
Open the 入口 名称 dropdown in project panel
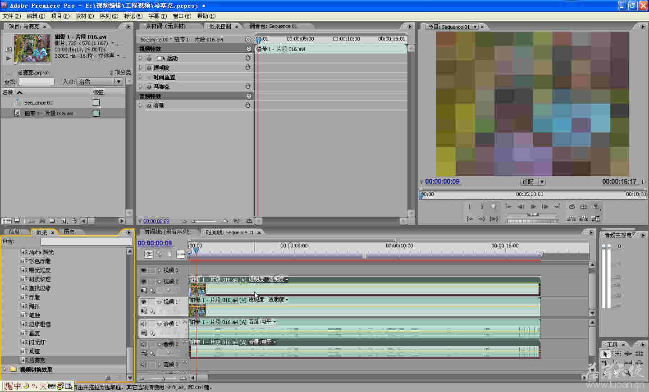pos(100,82)
